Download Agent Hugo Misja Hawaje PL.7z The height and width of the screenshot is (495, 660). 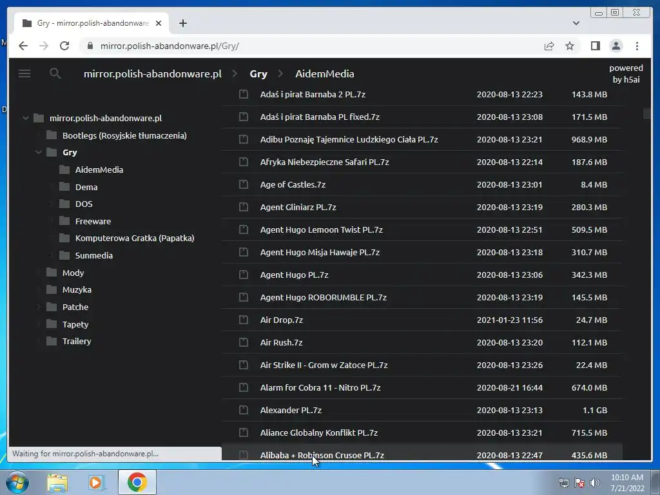click(320, 252)
